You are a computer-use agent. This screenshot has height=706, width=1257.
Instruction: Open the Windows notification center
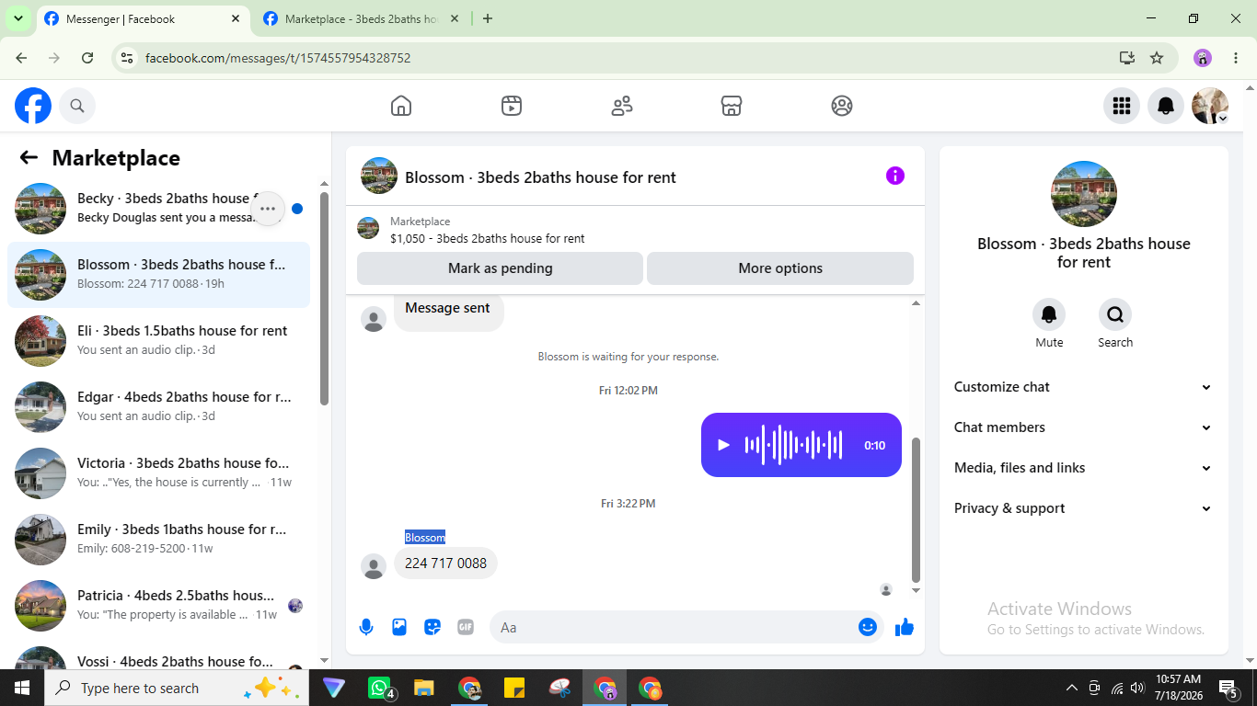[x=1228, y=688]
